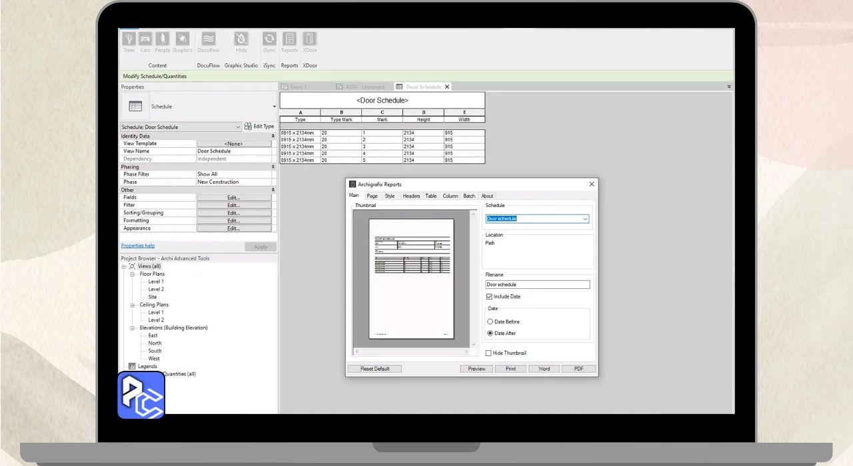Switch to the Headers tab

point(411,196)
